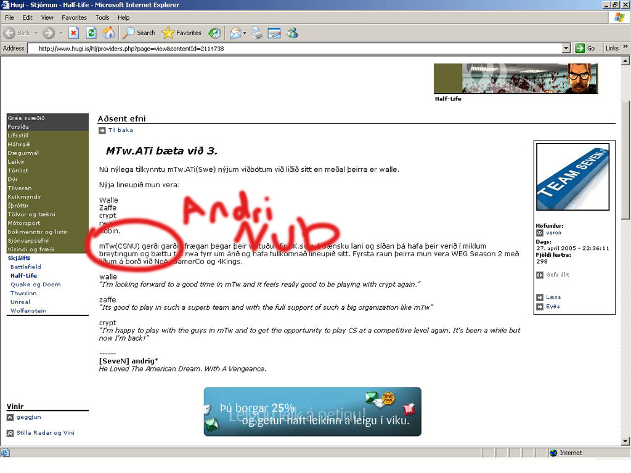Viewport: 631px width, 473px height.
Task: Click the Internet zone globe icon
Action: 553,453
